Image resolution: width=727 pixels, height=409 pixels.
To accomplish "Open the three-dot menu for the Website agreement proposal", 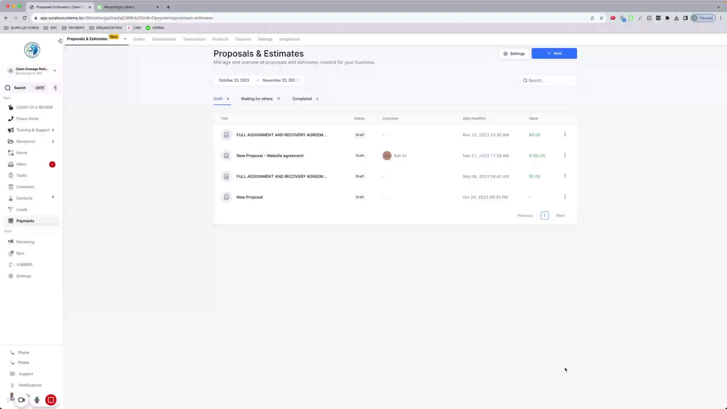I will [565, 155].
